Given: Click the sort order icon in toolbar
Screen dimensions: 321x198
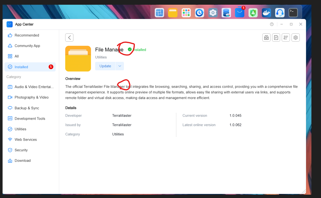Looking at the screenshot, I should pyautogui.click(x=286, y=38).
